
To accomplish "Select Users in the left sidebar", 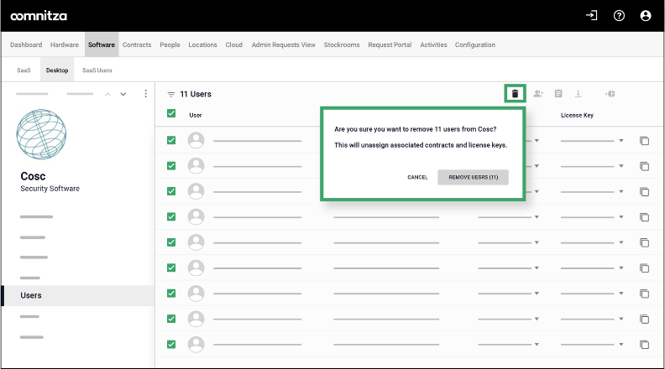I will 31,295.
